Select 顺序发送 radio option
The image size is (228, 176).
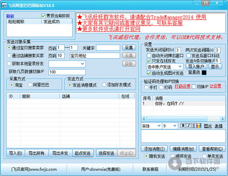pos(173,156)
